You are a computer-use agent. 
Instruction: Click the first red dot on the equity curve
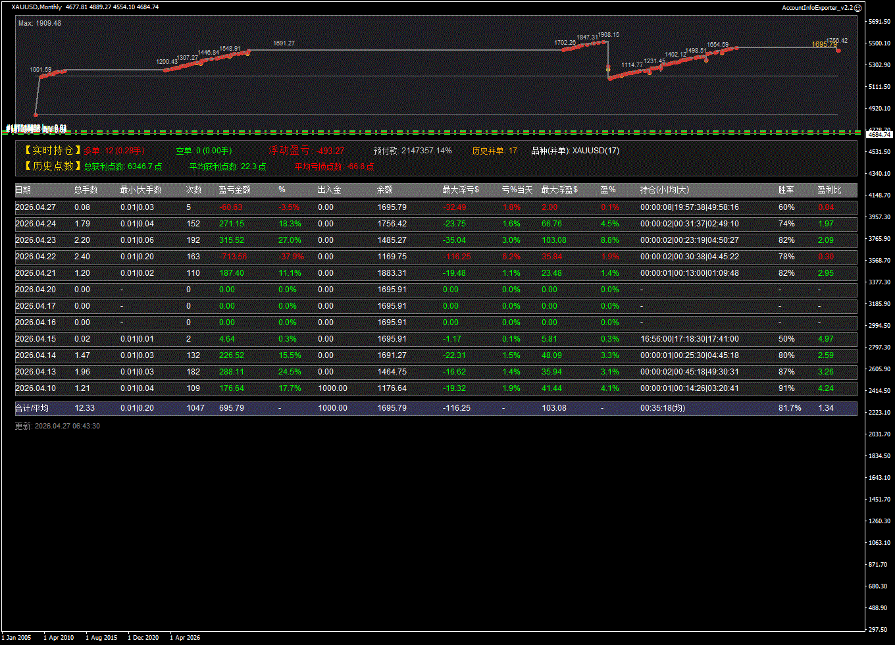[x=36, y=115]
